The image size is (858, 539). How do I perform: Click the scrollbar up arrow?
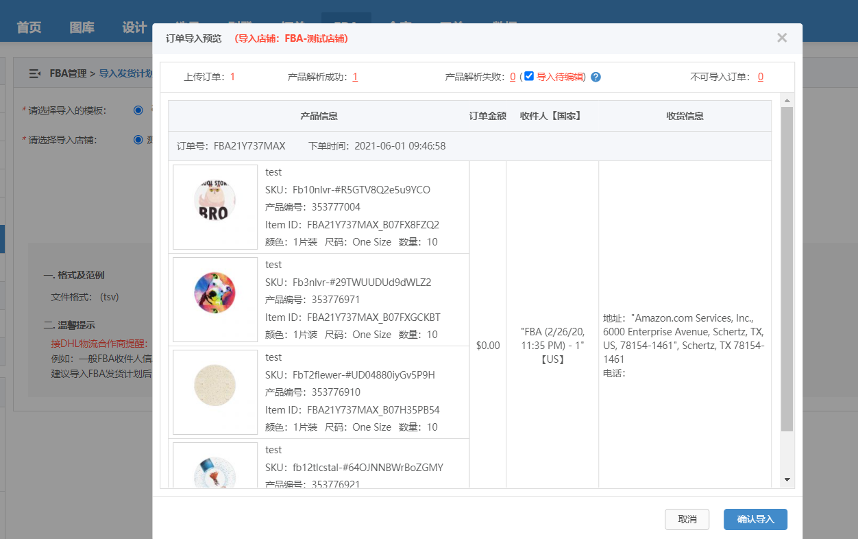click(x=787, y=101)
